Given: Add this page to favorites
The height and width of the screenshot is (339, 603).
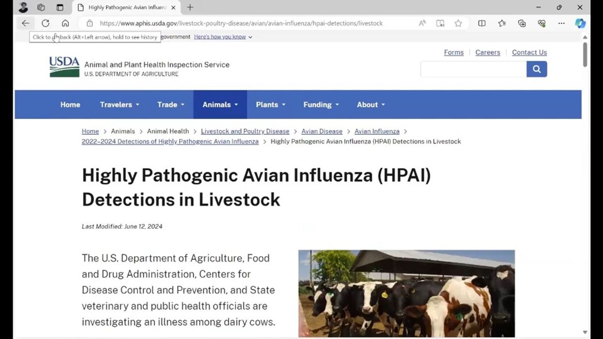Looking at the screenshot, I should (x=458, y=23).
